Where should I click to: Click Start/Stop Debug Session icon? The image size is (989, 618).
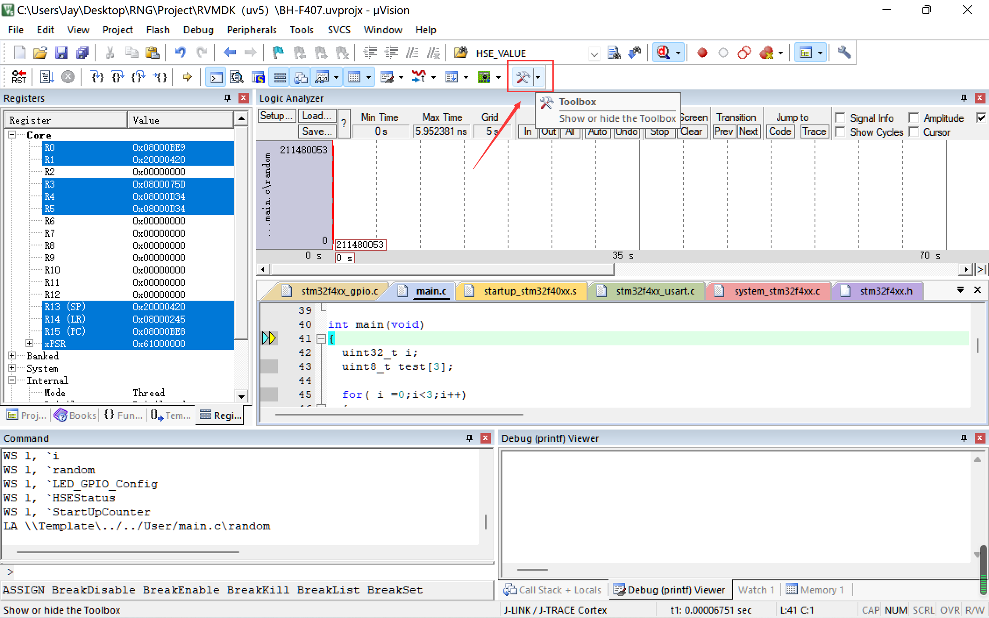tap(663, 53)
